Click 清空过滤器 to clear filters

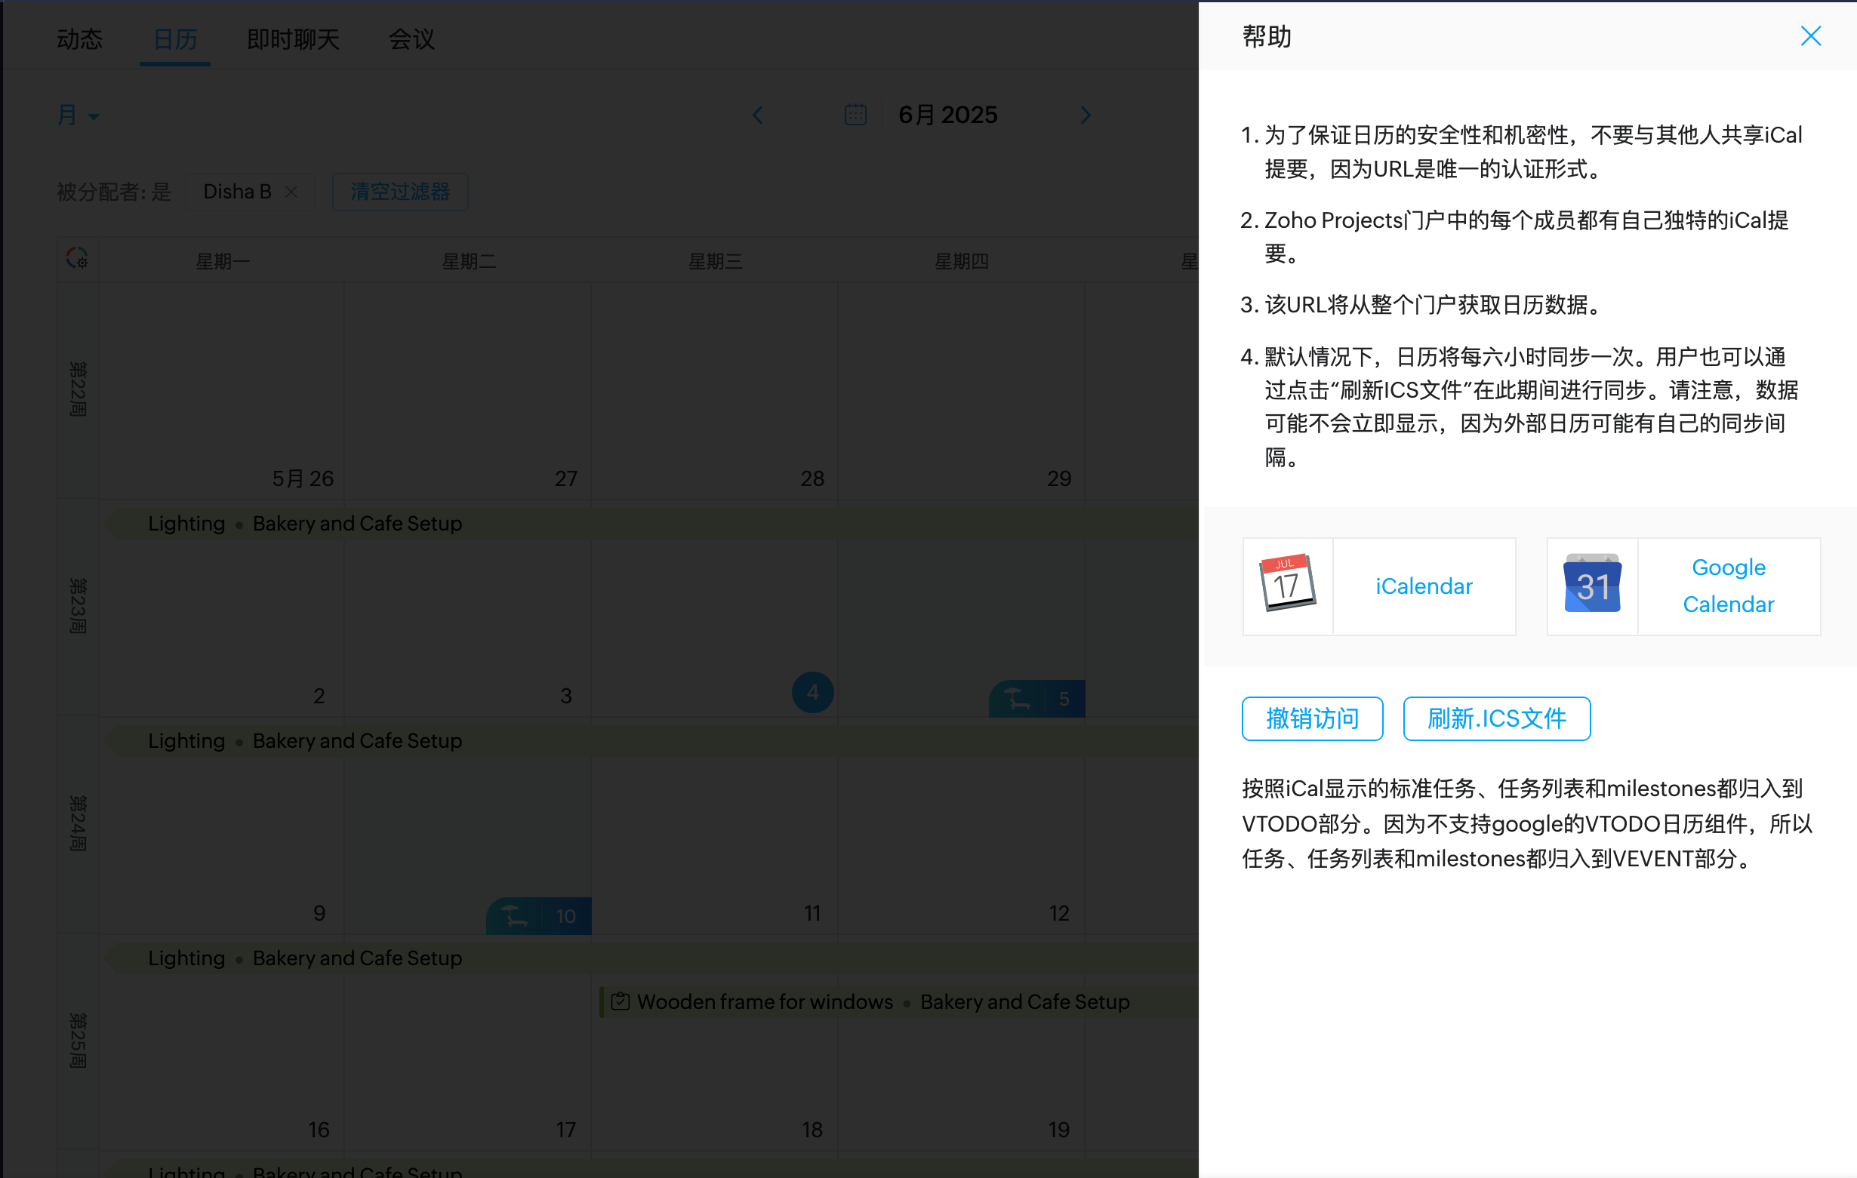(399, 191)
